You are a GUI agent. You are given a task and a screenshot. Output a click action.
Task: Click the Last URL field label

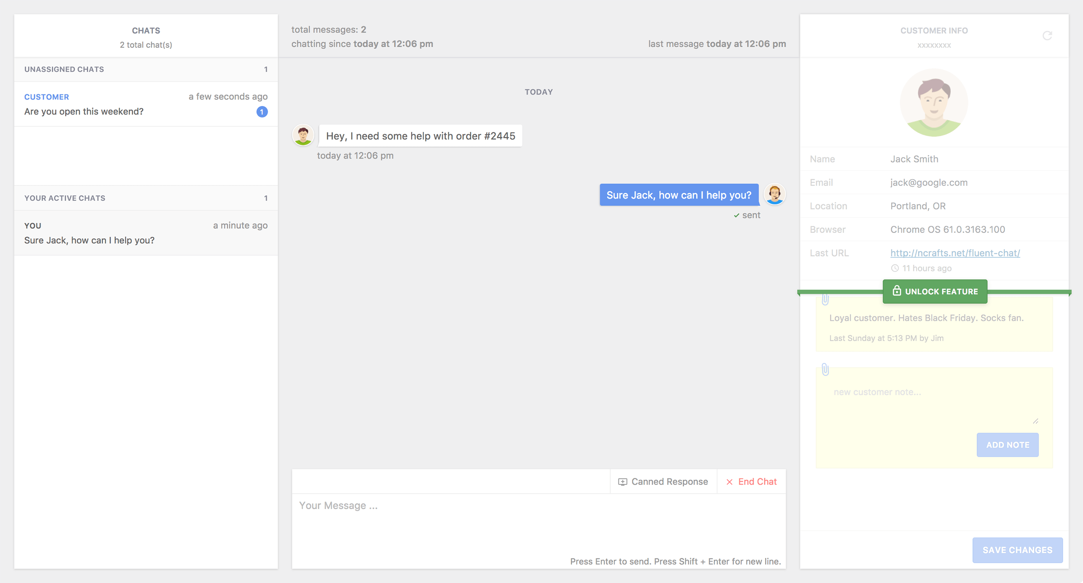click(829, 253)
